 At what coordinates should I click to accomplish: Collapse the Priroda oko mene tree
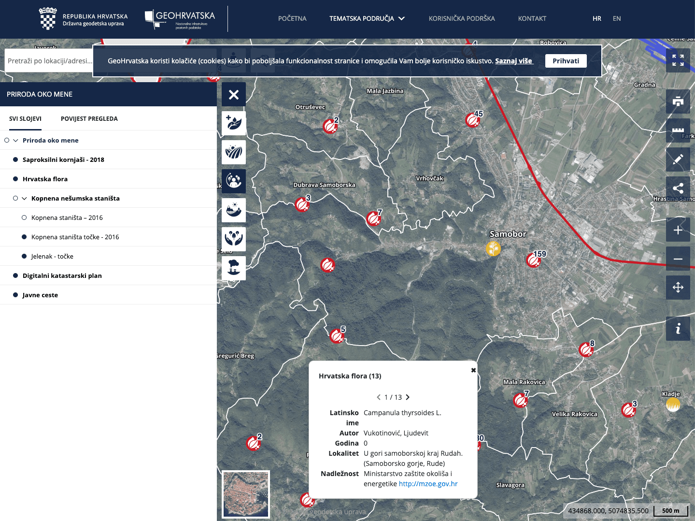coord(15,140)
